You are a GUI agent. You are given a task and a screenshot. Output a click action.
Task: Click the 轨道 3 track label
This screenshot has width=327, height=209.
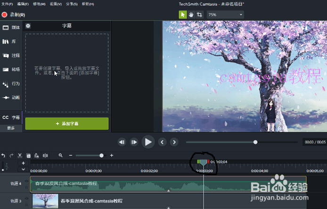coord(16,201)
